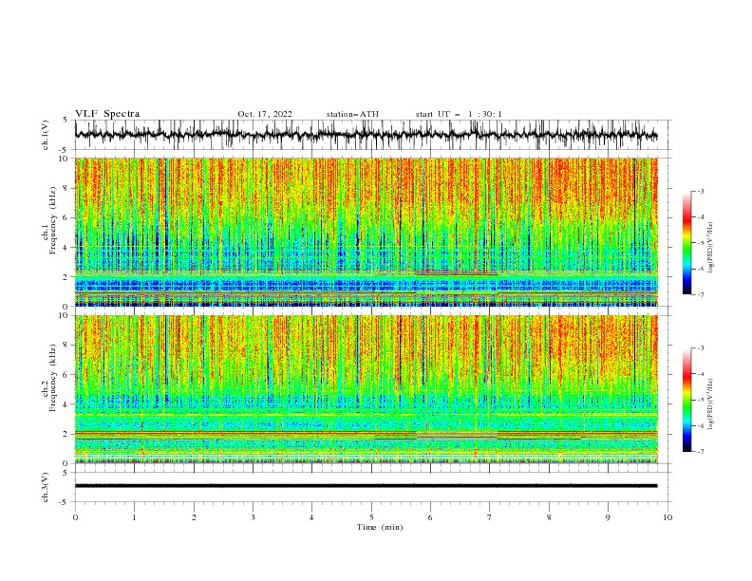Image resolution: width=752 pixels, height=581 pixels.
Task: Click the "8" kHz tick on ch.2 axis
Action: click(66, 346)
